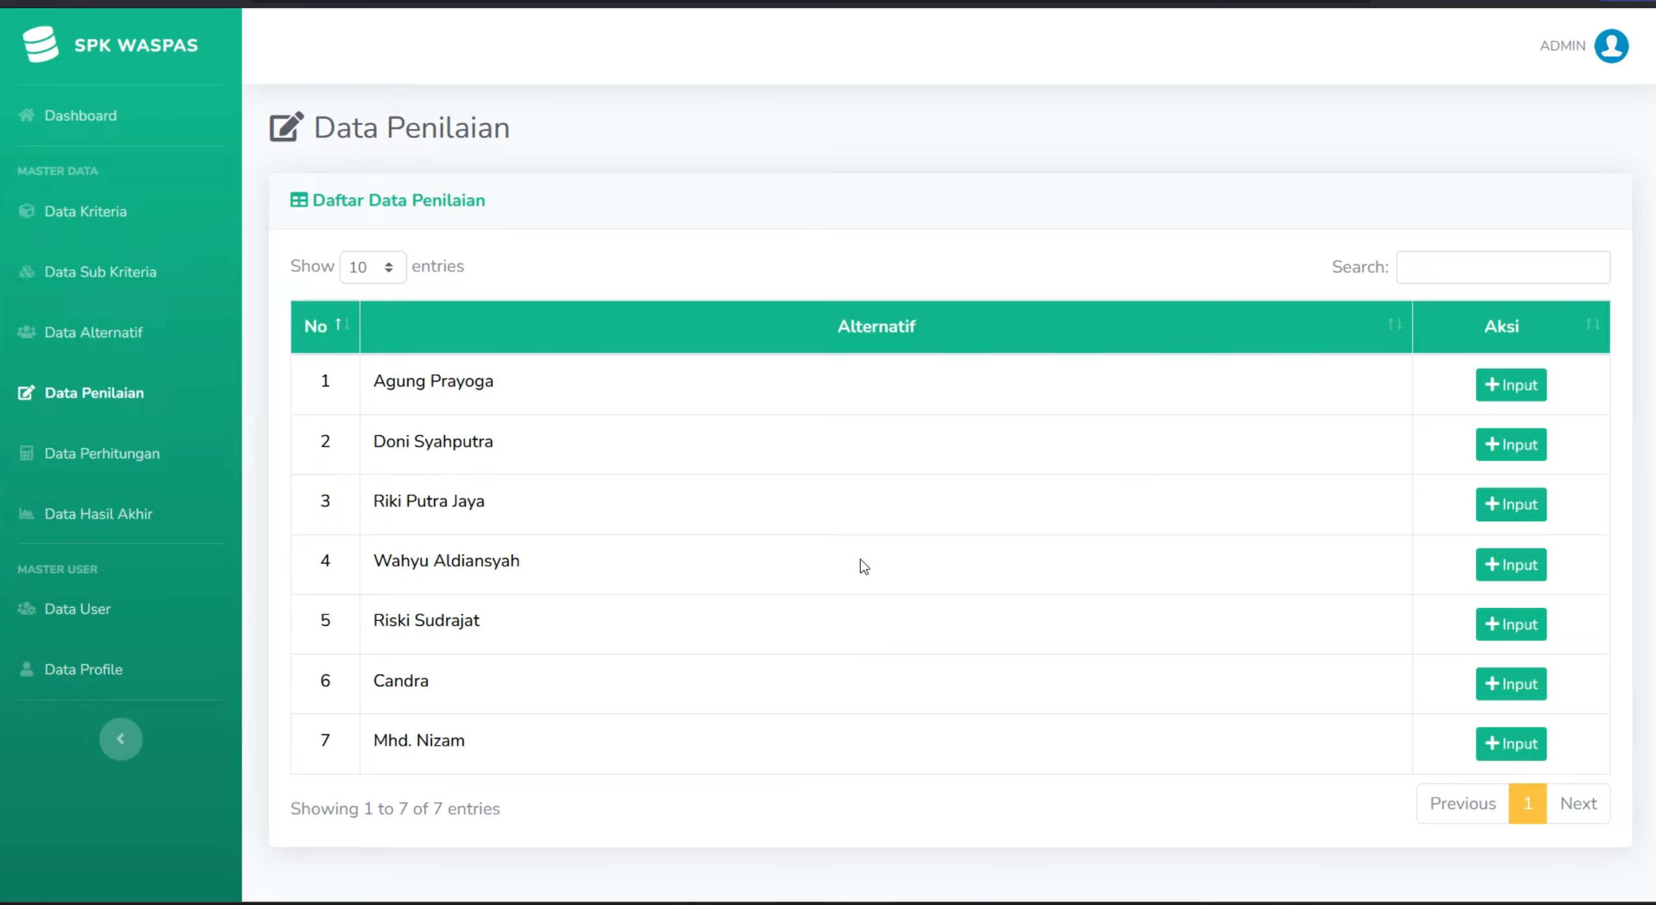The width and height of the screenshot is (1656, 905).
Task: Click the Data Alternatif users icon
Action: click(27, 332)
